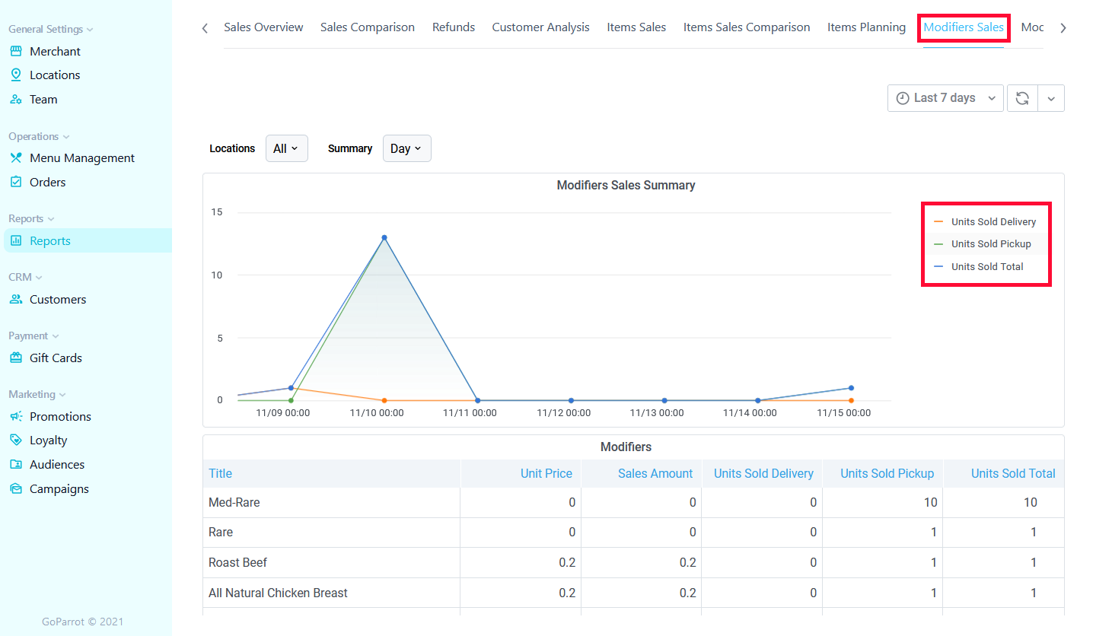Viewport: 1112px width, 636px height.
Task: Click the Med-Rare row title
Action: [234, 502]
